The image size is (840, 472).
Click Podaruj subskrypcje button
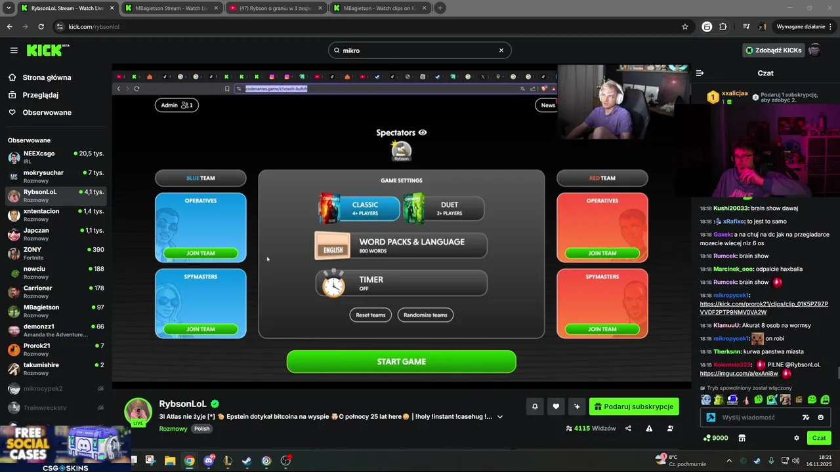[634, 406]
